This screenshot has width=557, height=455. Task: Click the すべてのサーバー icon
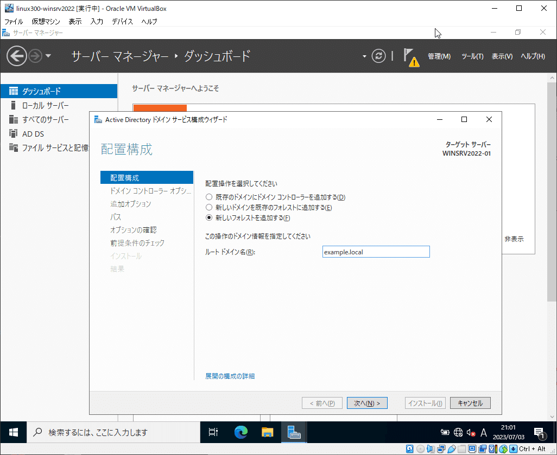tap(13, 119)
